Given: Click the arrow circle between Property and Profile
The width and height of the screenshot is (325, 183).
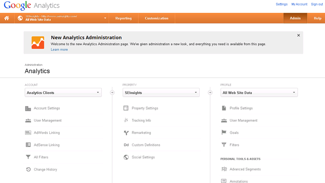Looking at the screenshot, I should point(210,92).
